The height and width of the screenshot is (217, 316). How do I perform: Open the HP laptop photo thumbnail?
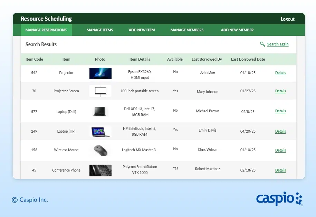pos(100,131)
